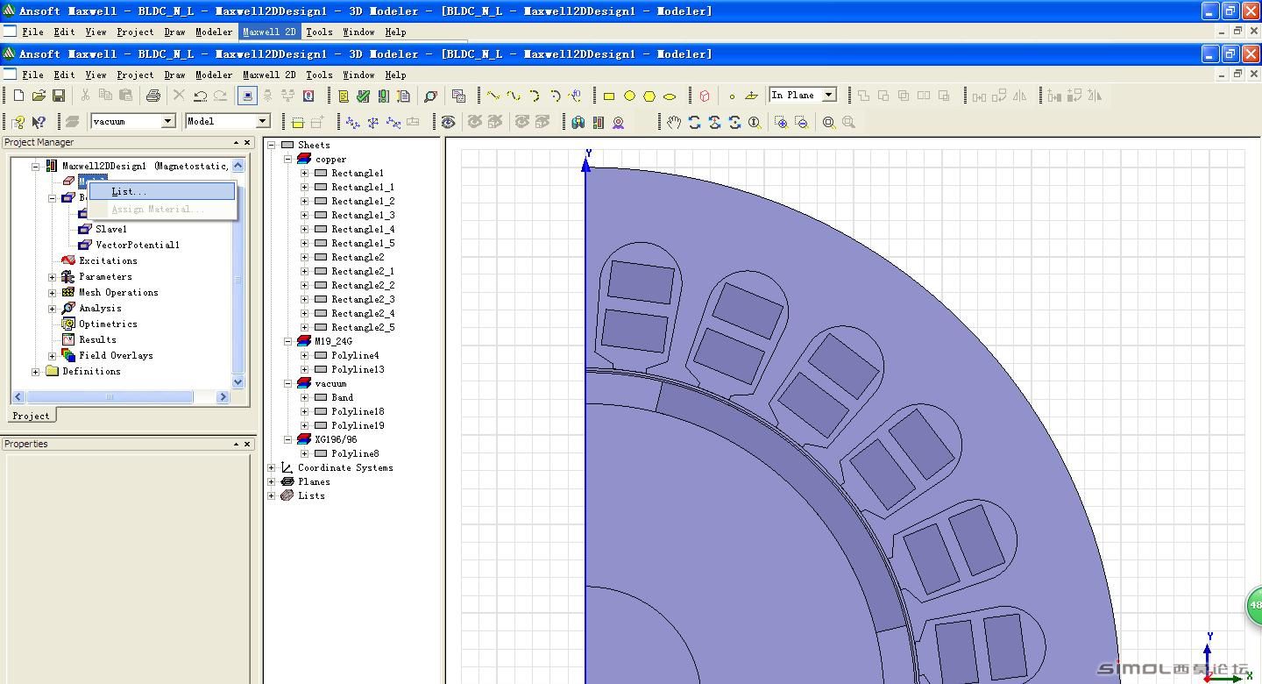This screenshot has width=1262, height=684.
Task: Expand the Parameters node
Action: coord(52,277)
